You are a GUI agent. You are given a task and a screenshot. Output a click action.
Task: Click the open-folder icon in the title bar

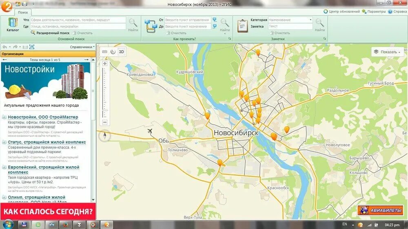pyautogui.click(x=18, y=4)
